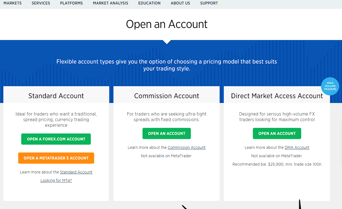Open the MARKET ANALYSIS menu
Image resolution: width=342 pixels, height=209 pixels.
[111, 3]
